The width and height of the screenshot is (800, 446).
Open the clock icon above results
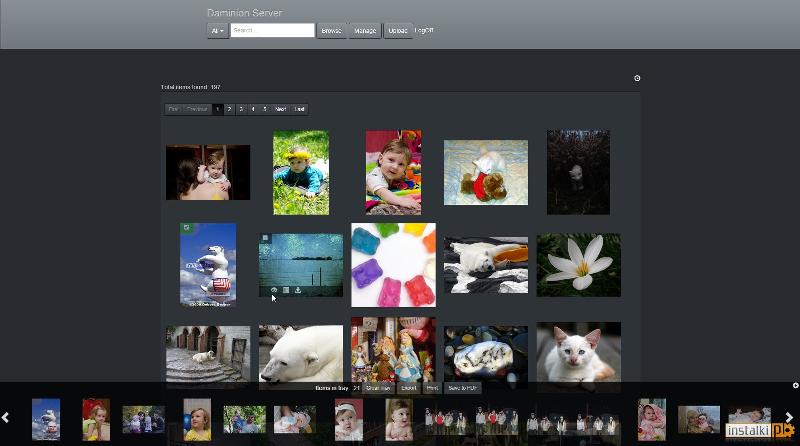pyautogui.click(x=637, y=78)
